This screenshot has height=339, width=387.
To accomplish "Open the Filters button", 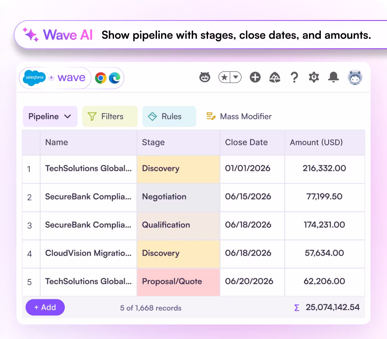I will (x=110, y=116).
